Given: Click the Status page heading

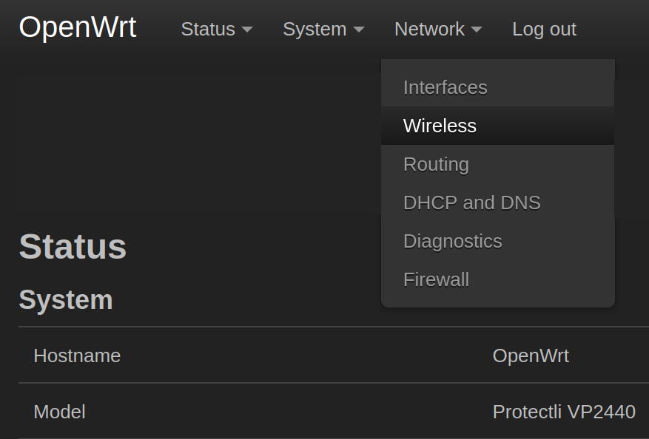Looking at the screenshot, I should click(x=73, y=247).
